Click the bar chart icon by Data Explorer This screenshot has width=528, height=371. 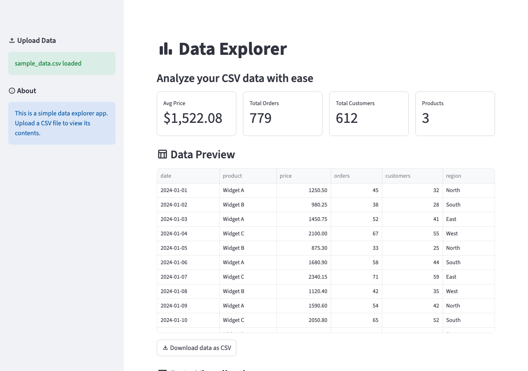[x=165, y=49]
